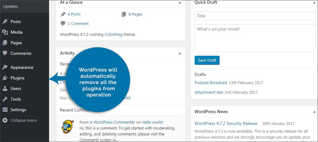Screen dimensions: 318x142
Task: Click the Posts pushpin icon in sidebar
Action: [x=5, y=21]
